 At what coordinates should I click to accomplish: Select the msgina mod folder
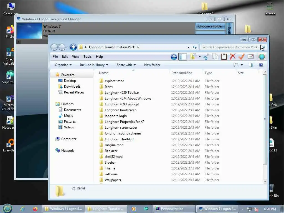pyautogui.click(x=114, y=145)
